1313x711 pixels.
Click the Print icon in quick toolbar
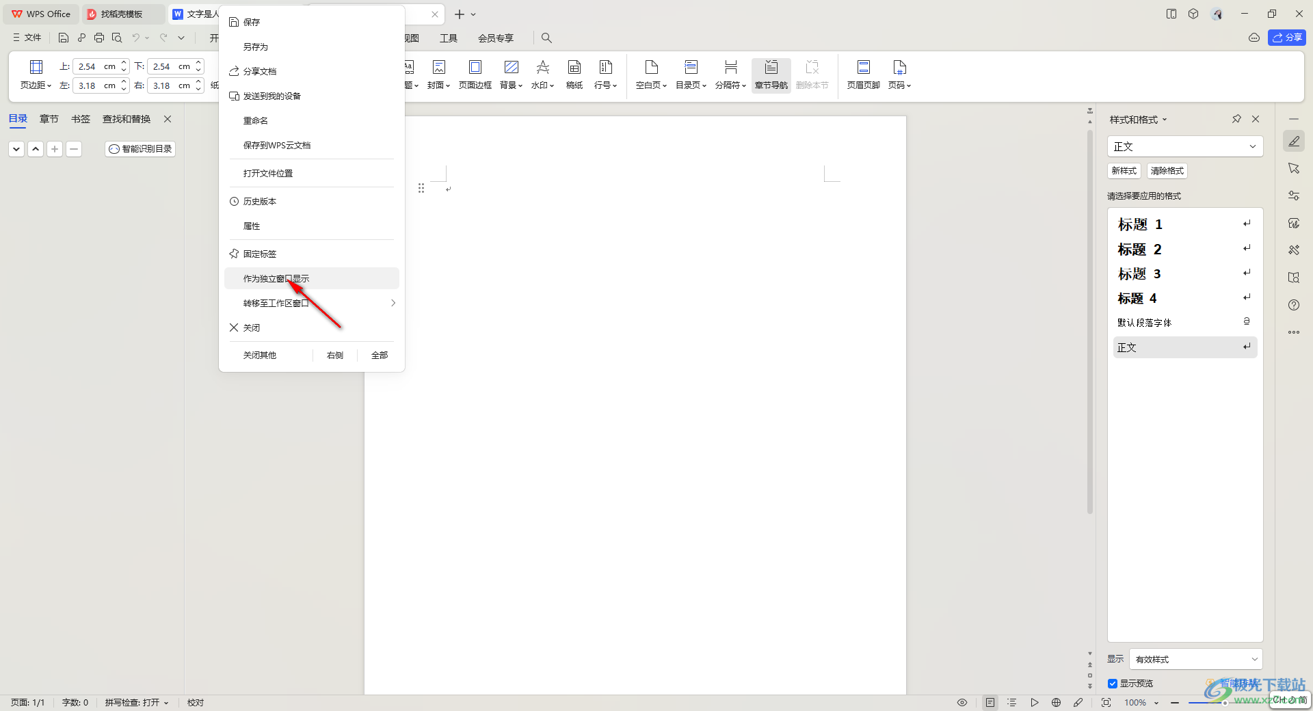click(99, 38)
